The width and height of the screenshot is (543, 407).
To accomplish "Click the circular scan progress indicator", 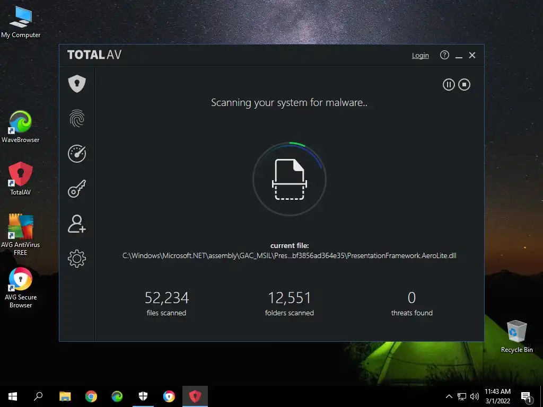I will 289,179.
